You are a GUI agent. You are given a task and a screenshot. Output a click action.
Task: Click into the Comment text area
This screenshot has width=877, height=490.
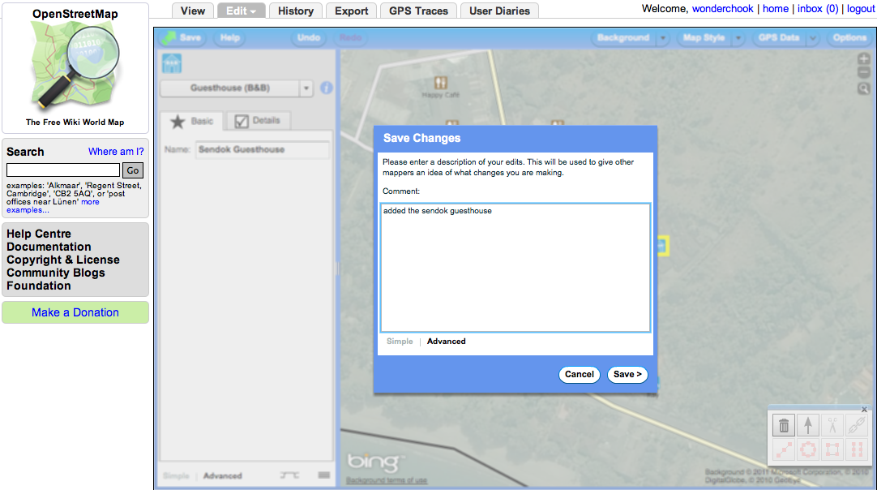coord(516,268)
